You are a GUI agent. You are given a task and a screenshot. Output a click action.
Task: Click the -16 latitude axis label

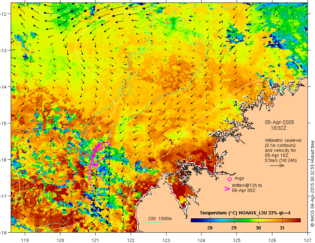[x=4, y=160]
